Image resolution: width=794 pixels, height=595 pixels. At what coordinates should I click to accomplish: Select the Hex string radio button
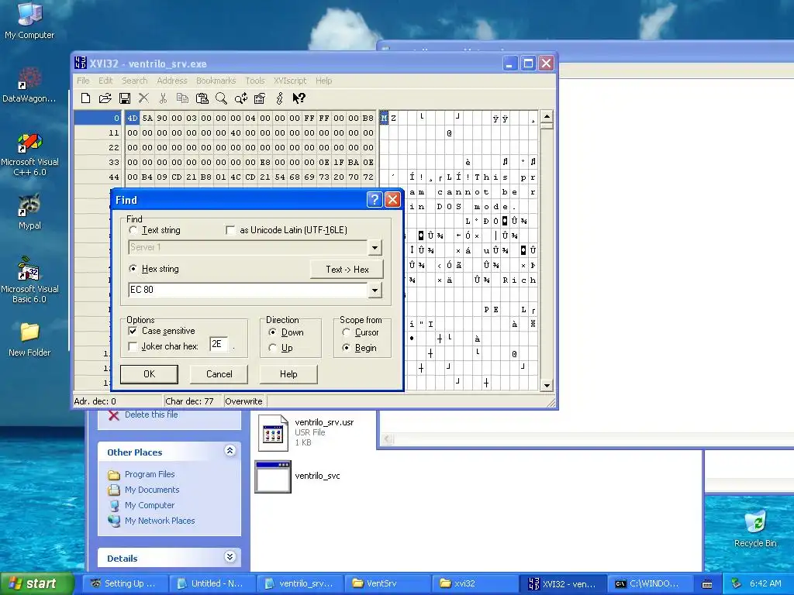click(133, 269)
